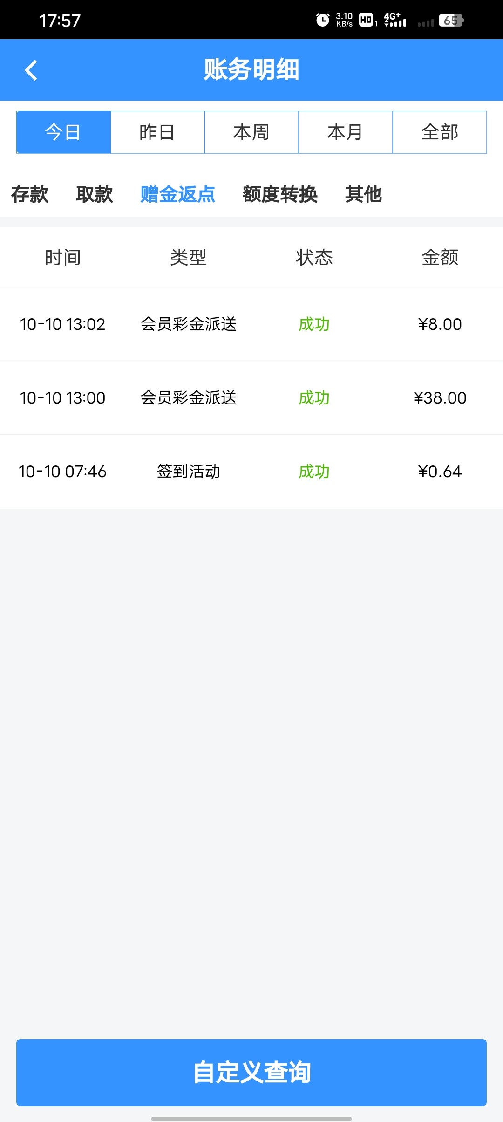Open the ¥38.00 会员彩金派送 record

pos(251,398)
